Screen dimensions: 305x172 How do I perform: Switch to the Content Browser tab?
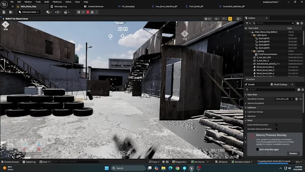94,6
